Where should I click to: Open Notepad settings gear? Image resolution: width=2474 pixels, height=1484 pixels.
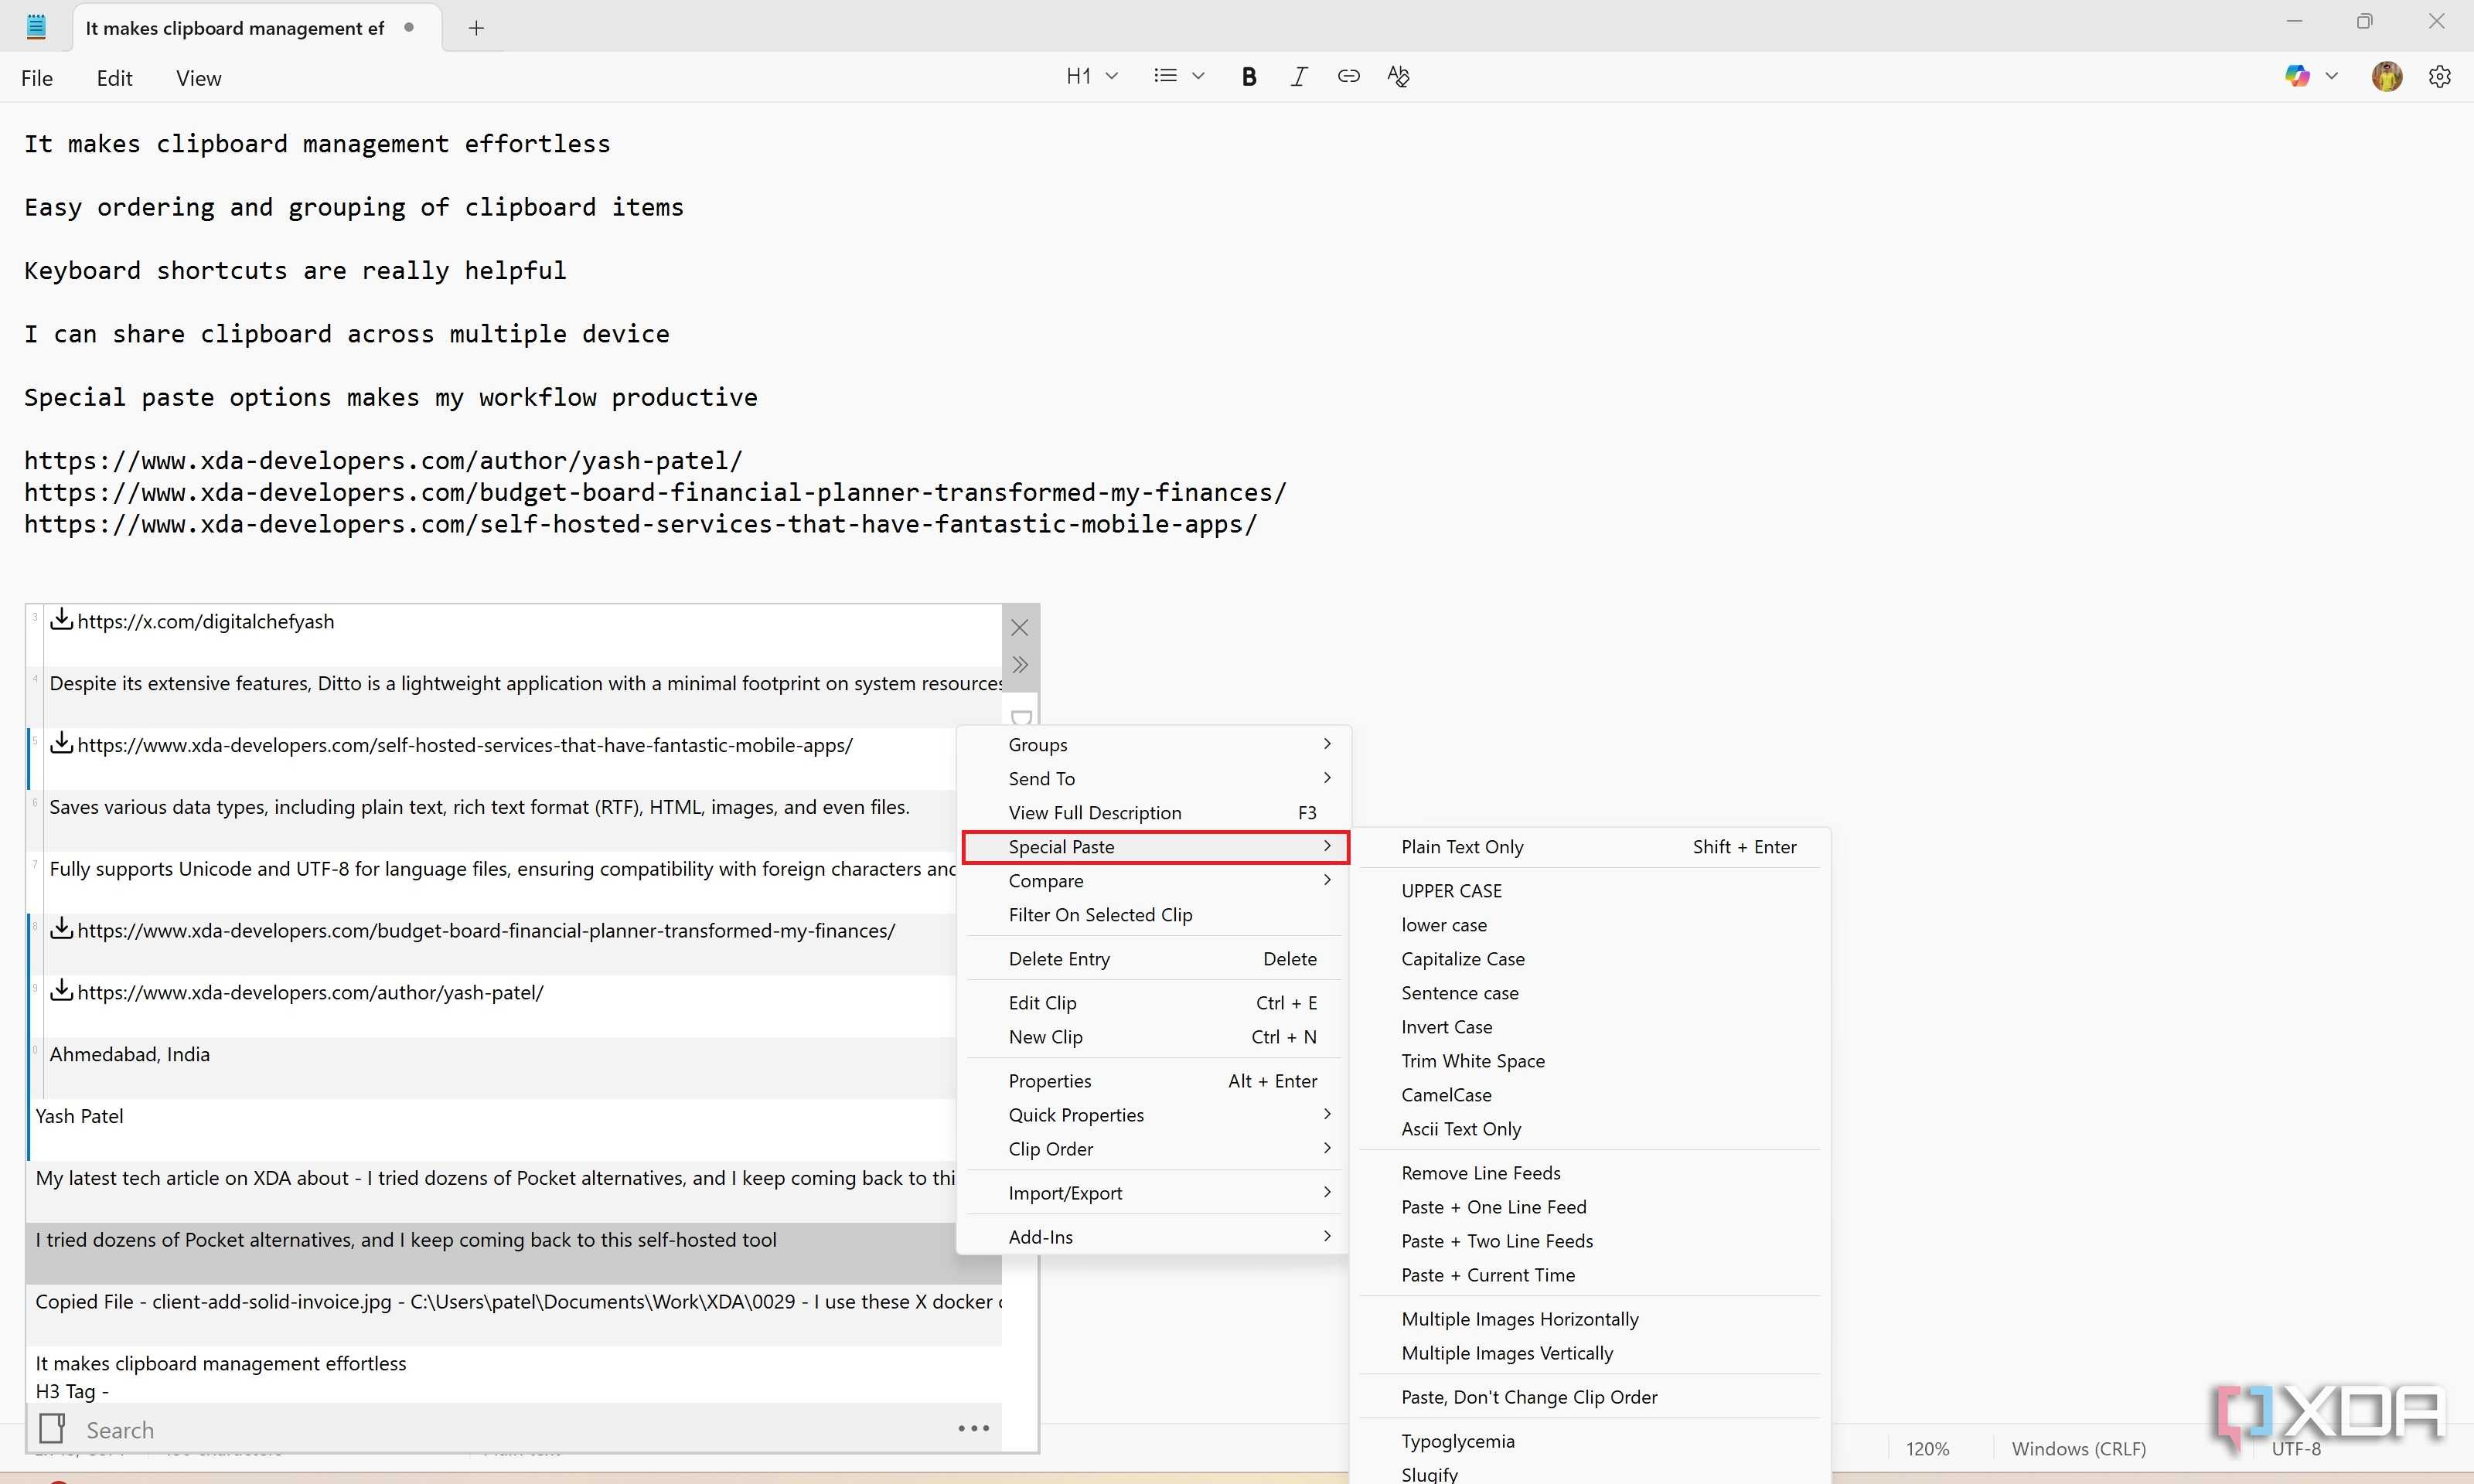coord(2439,77)
